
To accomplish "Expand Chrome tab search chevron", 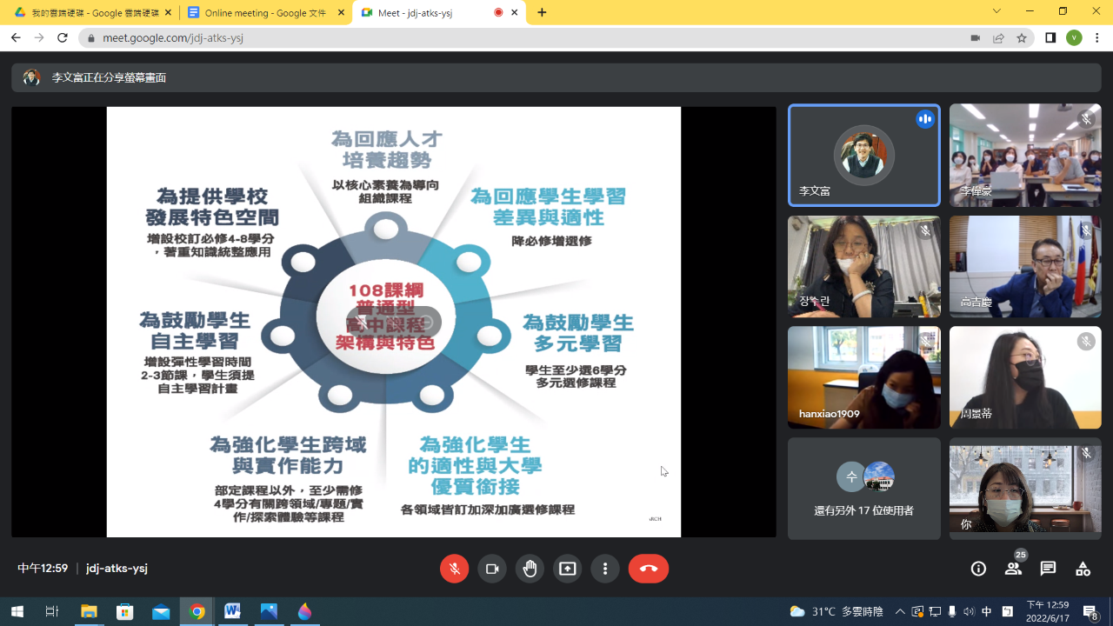I will 996,11.
